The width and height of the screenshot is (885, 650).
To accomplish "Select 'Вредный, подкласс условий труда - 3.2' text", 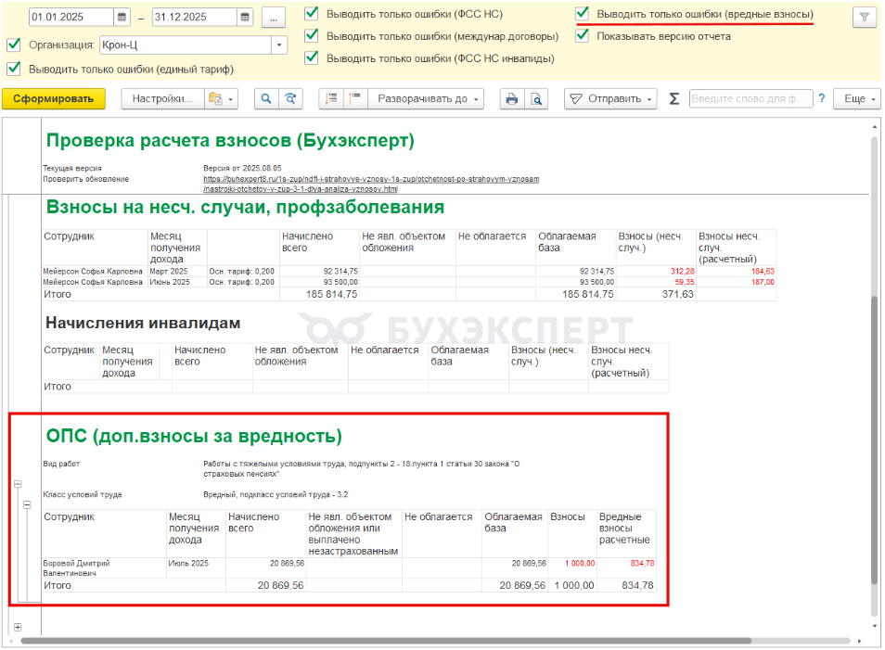I will (x=276, y=494).
